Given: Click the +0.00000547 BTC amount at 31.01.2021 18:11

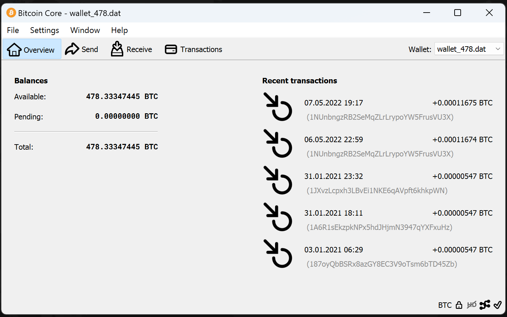Looking at the screenshot, I should click(x=462, y=213).
